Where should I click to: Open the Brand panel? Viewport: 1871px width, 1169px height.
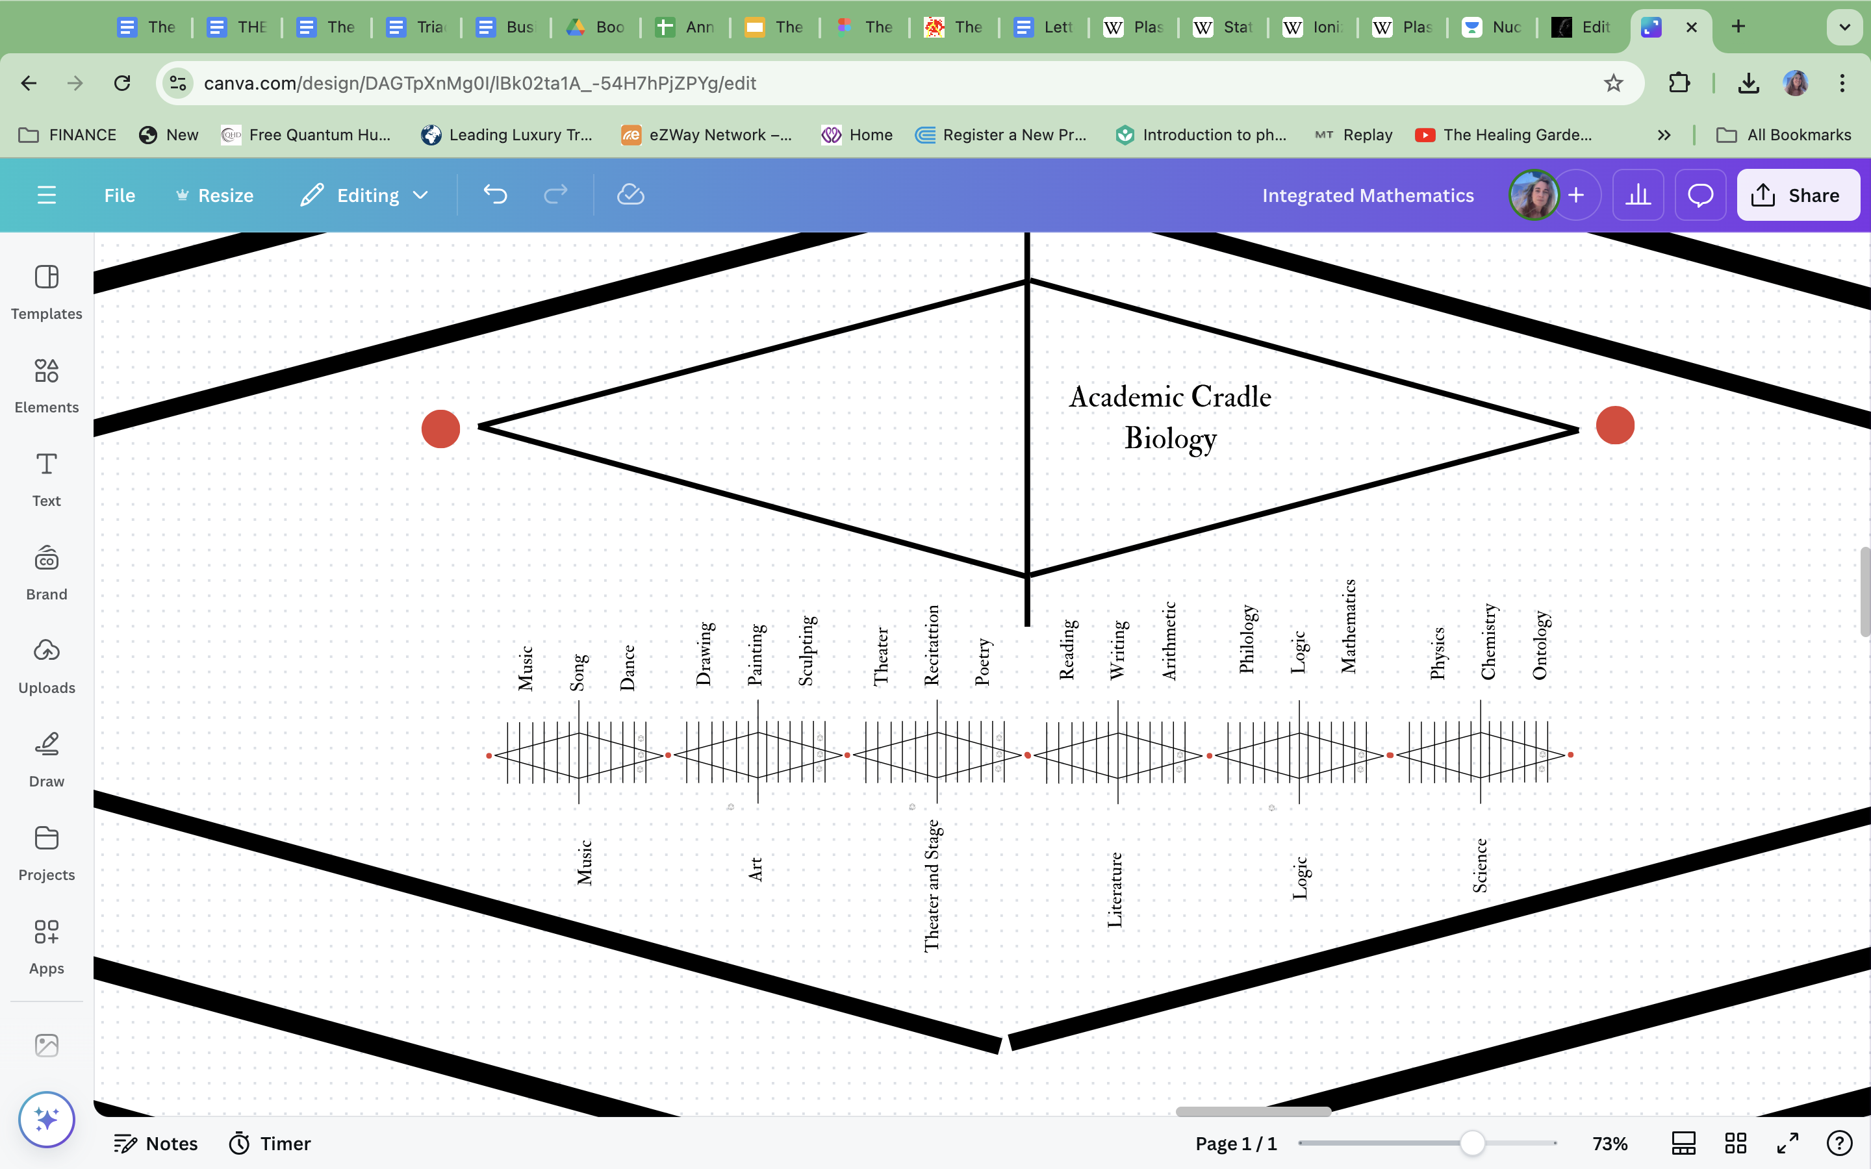coord(46,572)
